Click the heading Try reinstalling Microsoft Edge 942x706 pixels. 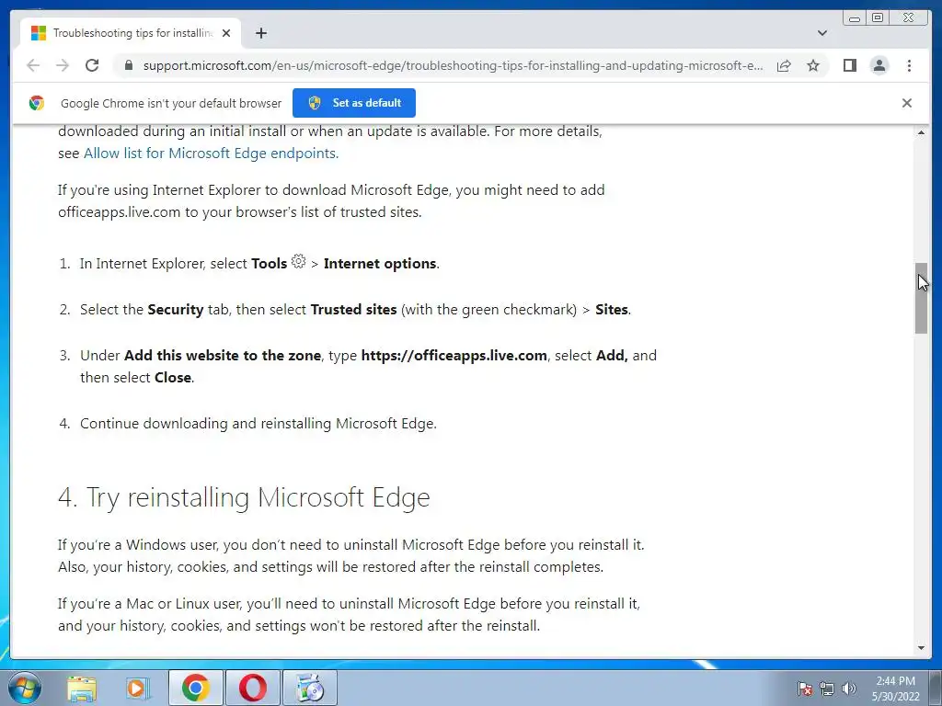coord(244,497)
